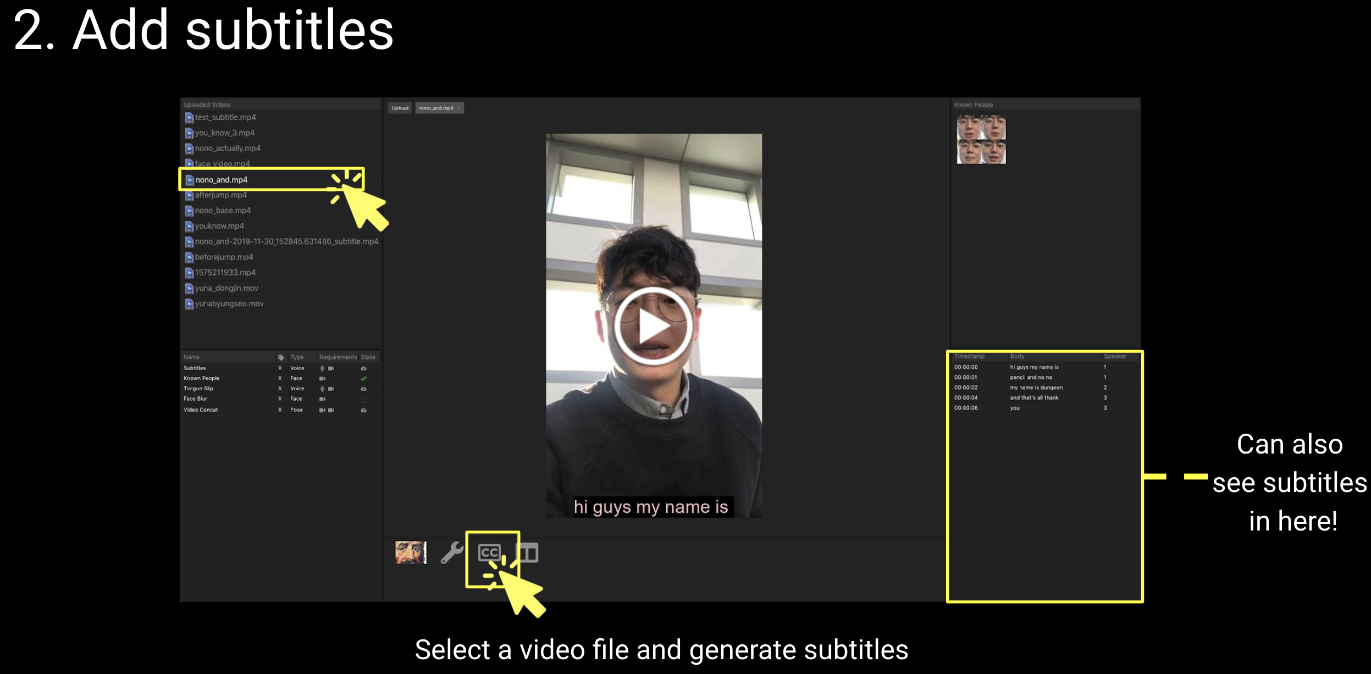
Task: Click cloud state icon in Subtitles row
Action: coord(363,368)
